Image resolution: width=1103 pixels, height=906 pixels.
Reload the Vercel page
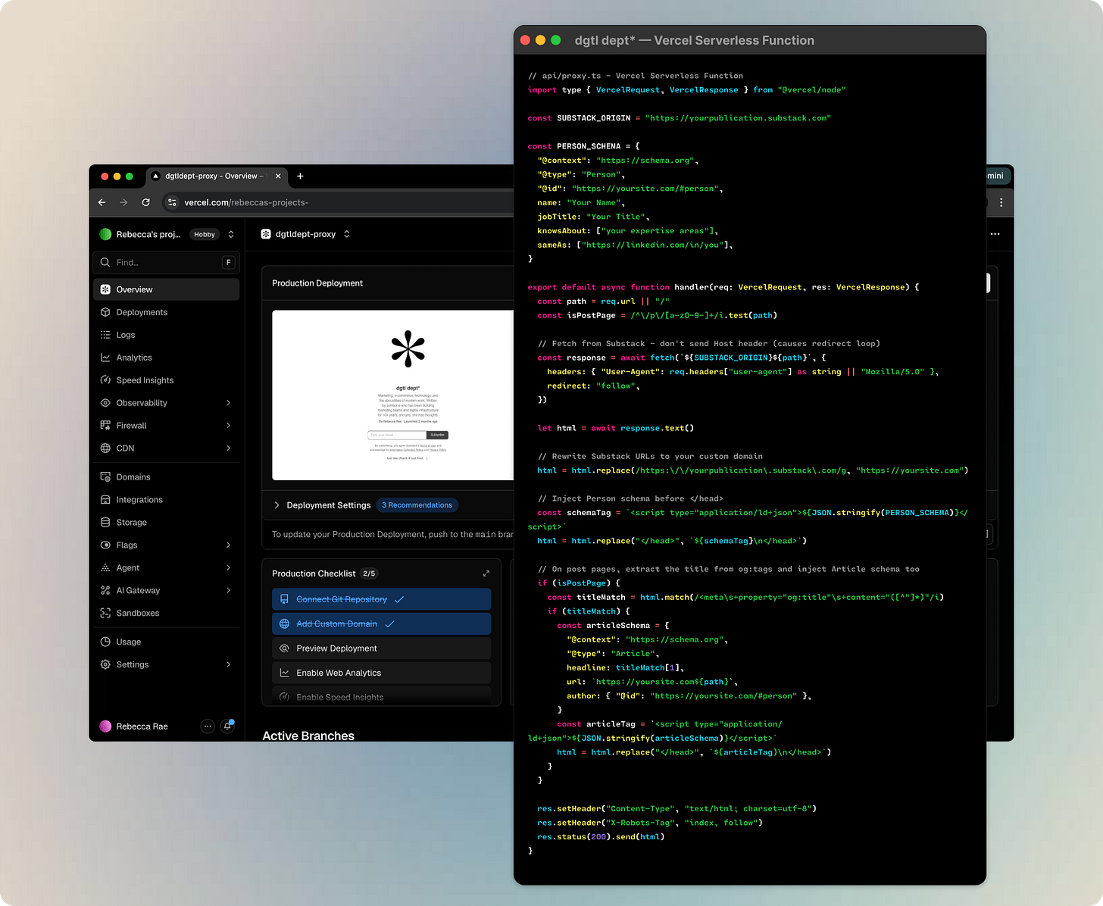click(145, 202)
